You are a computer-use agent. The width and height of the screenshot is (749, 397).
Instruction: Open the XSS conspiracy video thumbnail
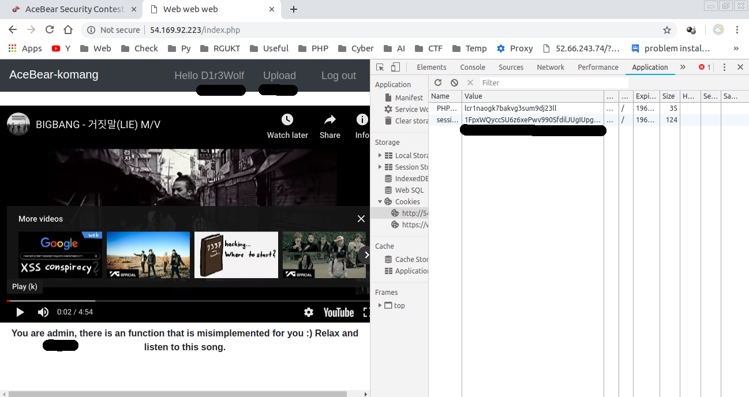point(60,254)
